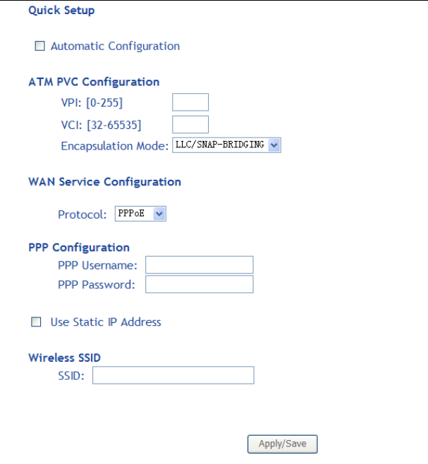This screenshot has height=464, width=428.
Task: Click the Wireless SSID input field
Action: [173, 376]
